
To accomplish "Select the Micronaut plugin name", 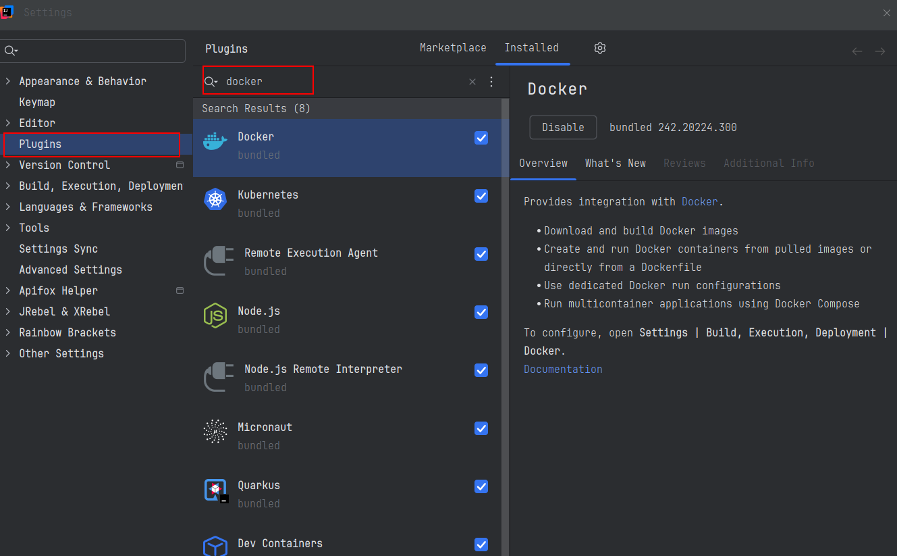I will click(265, 427).
